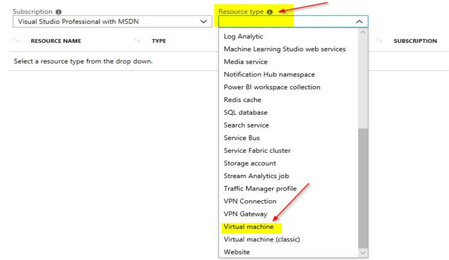The width and height of the screenshot is (449, 260).
Task: Click sort arrows beside Subscription column
Action: tap(379, 41)
